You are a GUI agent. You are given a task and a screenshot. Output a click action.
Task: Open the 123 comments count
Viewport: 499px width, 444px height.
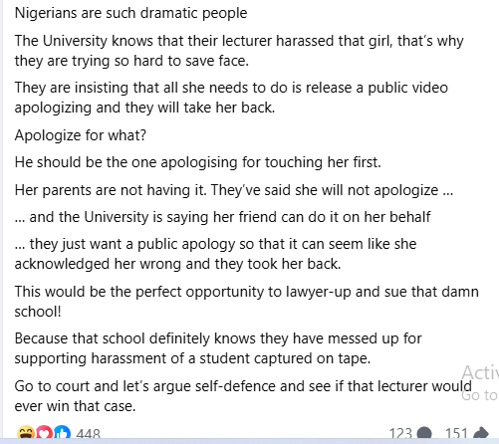point(400,433)
